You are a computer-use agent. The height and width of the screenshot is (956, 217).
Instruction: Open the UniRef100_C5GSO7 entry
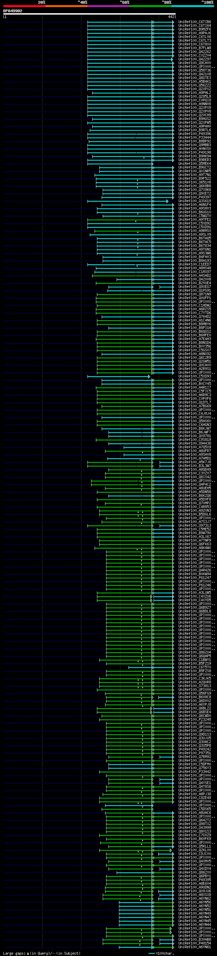[195, 350]
